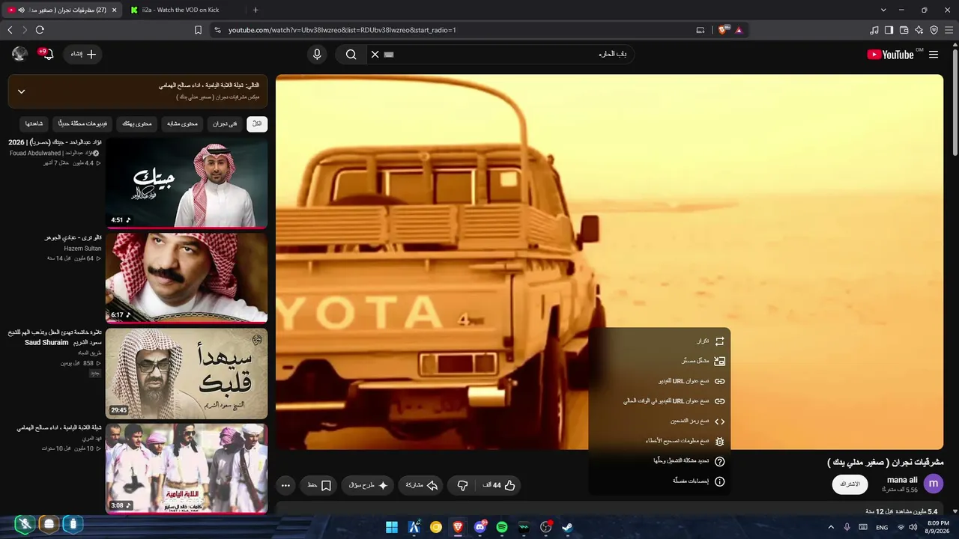Show hidden system tray icons
This screenshot has width=959, height=539.
pyautogui.click(x=830, y=527)
